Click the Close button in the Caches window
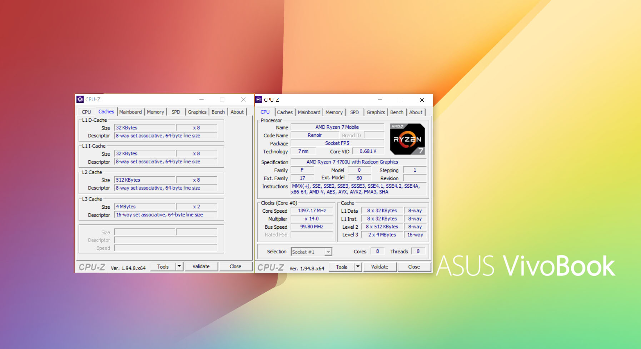The width and height of the screenshot is (641, 349). [x=235, y=267]
